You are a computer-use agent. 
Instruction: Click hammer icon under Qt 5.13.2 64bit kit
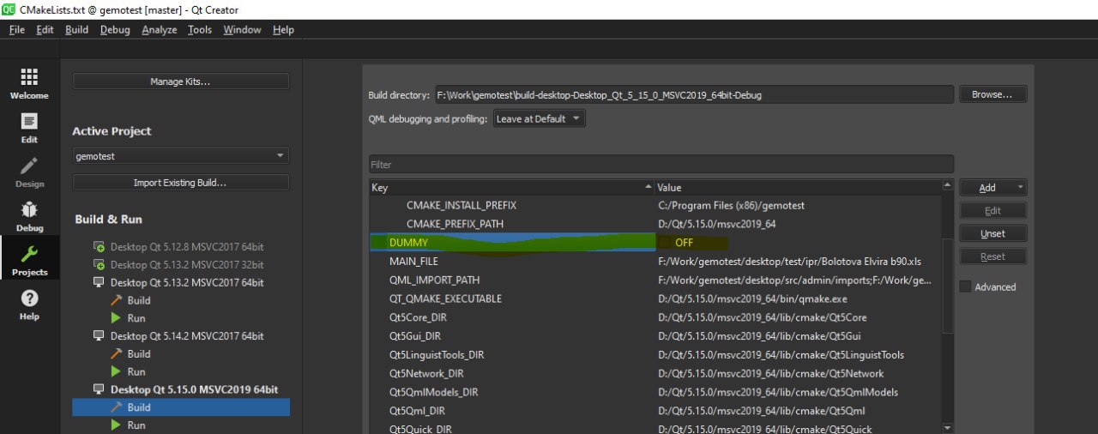tap(117, 300)
